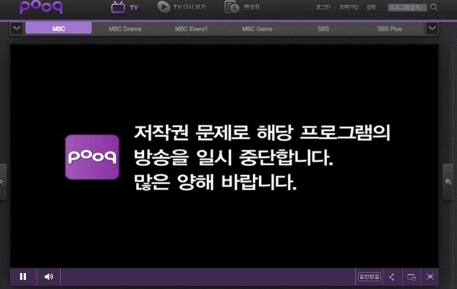Open the 설정 settings link
The width and height of the screenshot is (457, 289).
coord(371,7)
